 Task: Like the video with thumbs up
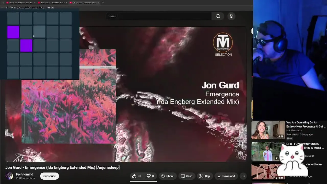[x=137, y=176]
